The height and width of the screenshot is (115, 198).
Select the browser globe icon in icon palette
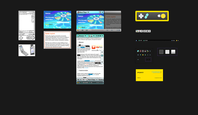pos(138,51)
